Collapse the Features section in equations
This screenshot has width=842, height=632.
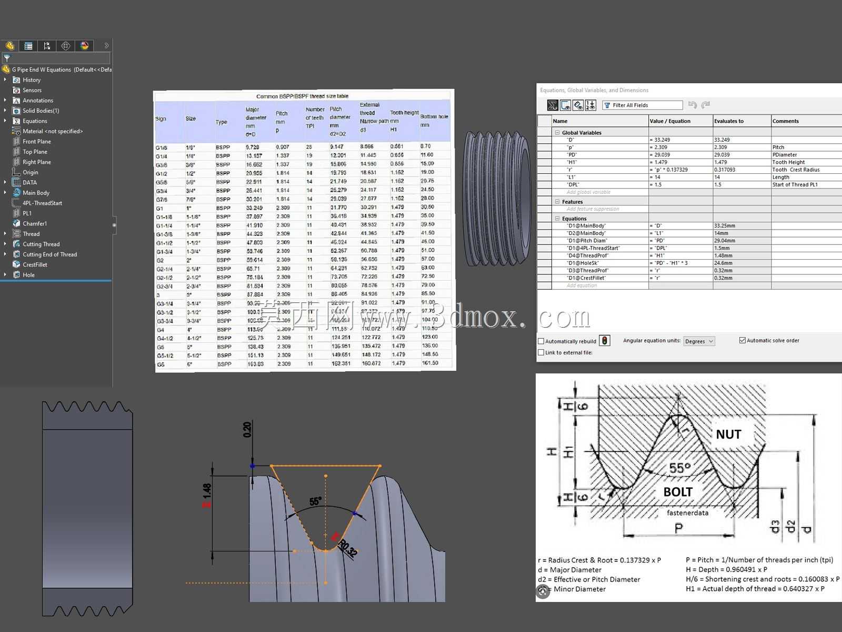click(x=557, y=202)
